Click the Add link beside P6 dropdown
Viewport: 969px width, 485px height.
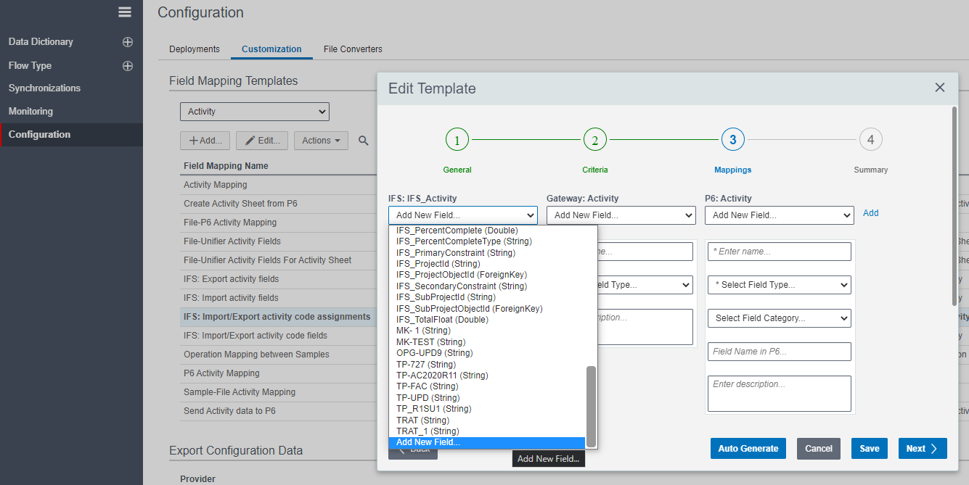[870, 213]
